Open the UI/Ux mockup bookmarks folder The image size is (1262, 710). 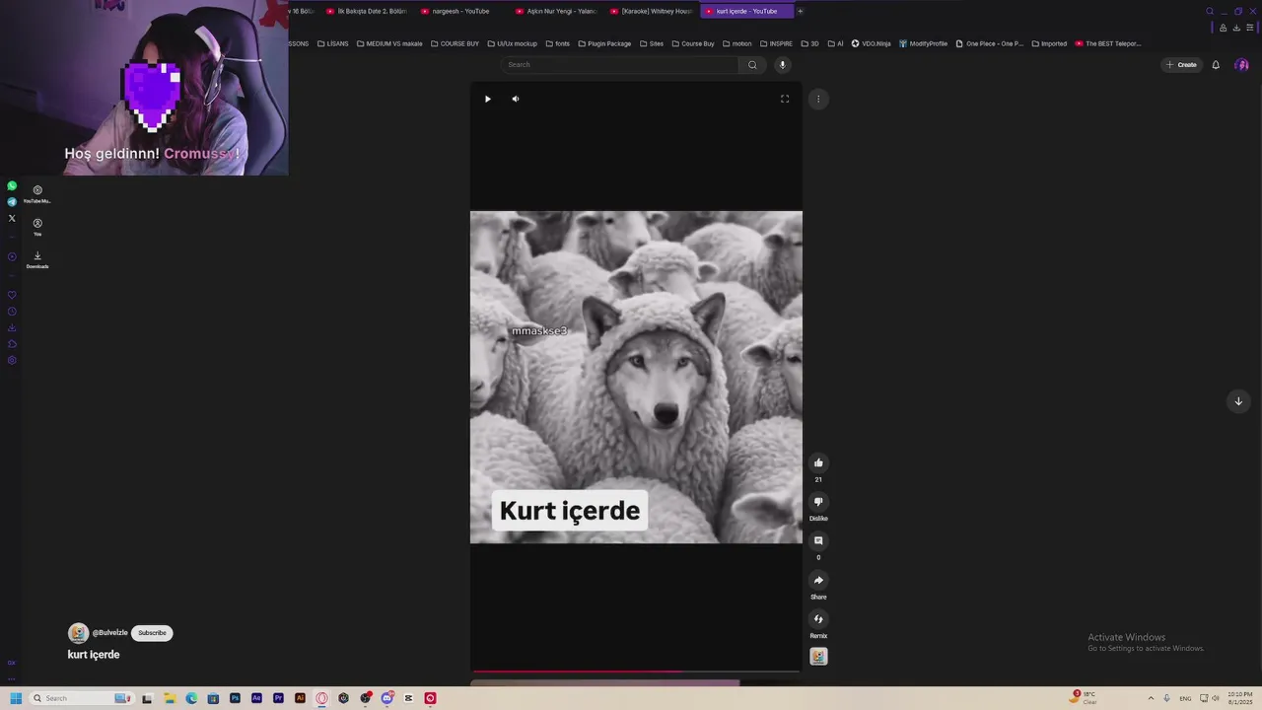tap(513, 43)
